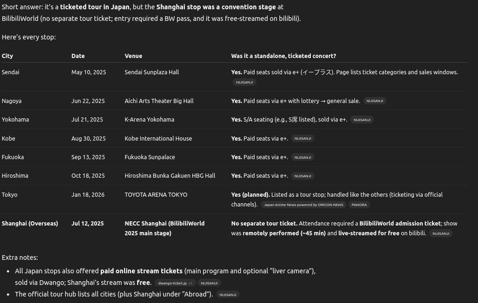Click the NIJISANJI citation for Yokohama
The width and height of the screenshot is (478, 303).
362,120
